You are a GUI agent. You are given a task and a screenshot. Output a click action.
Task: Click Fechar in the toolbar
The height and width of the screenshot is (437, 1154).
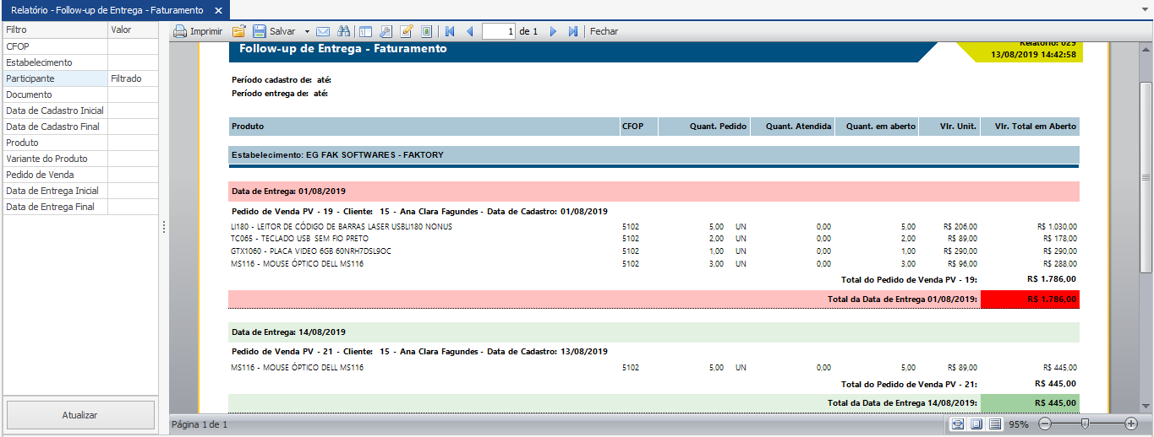604,31
